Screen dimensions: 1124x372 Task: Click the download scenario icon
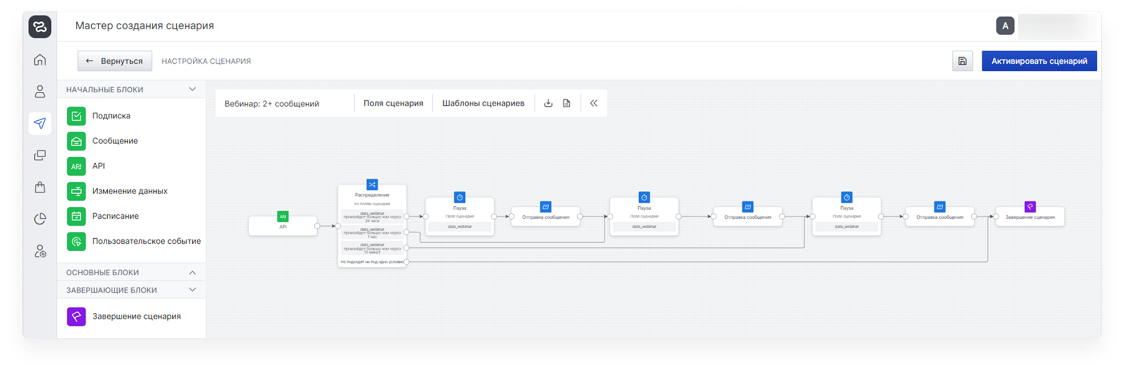[x=548, y=103]
